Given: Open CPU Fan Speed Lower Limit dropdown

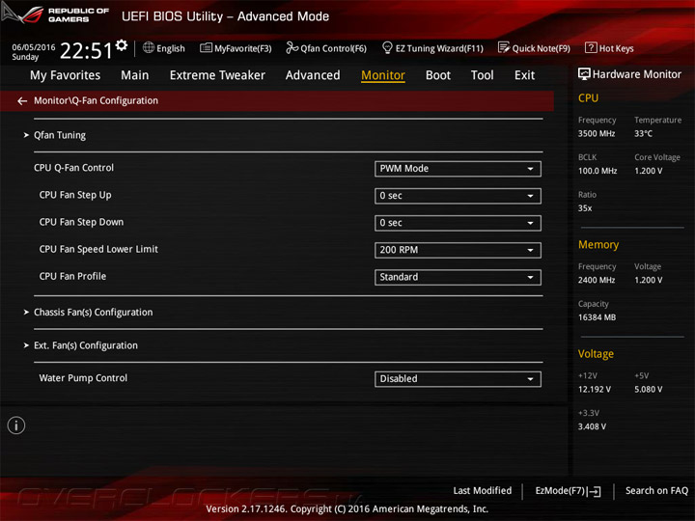Looking at the screenshot, I should point(458,250).
